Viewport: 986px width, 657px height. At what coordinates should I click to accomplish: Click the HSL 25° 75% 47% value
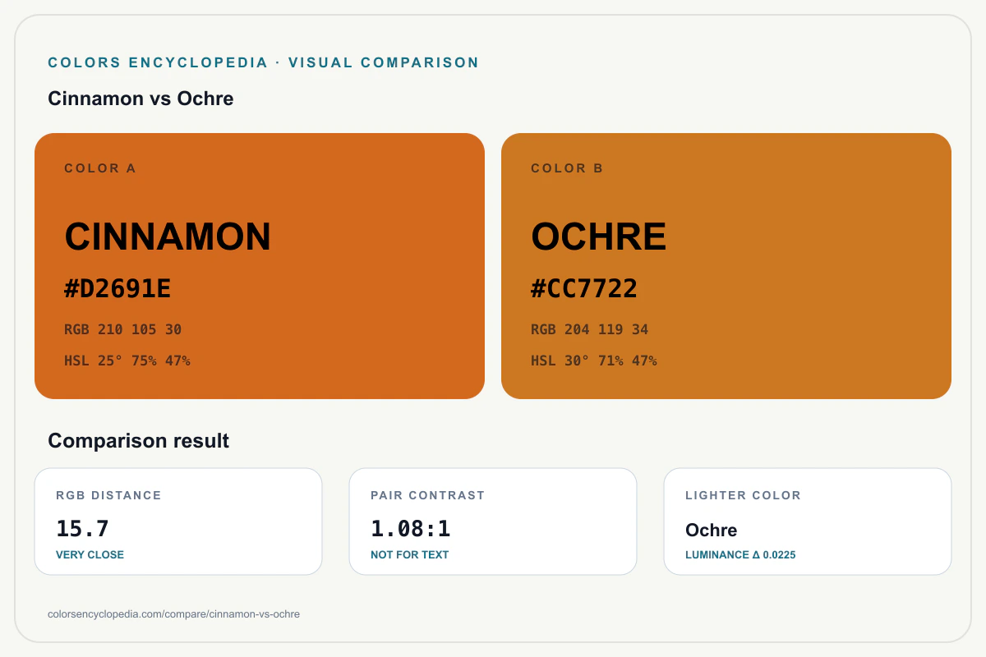coord(127,361)
